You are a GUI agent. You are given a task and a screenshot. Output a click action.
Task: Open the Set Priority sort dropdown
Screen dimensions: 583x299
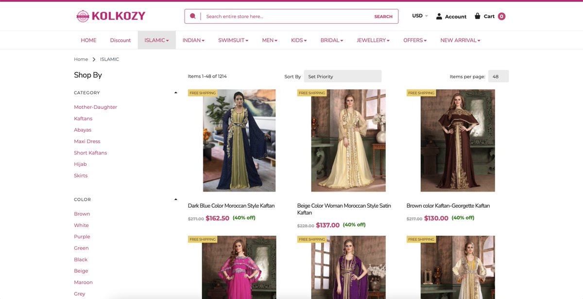coord(343,76)
